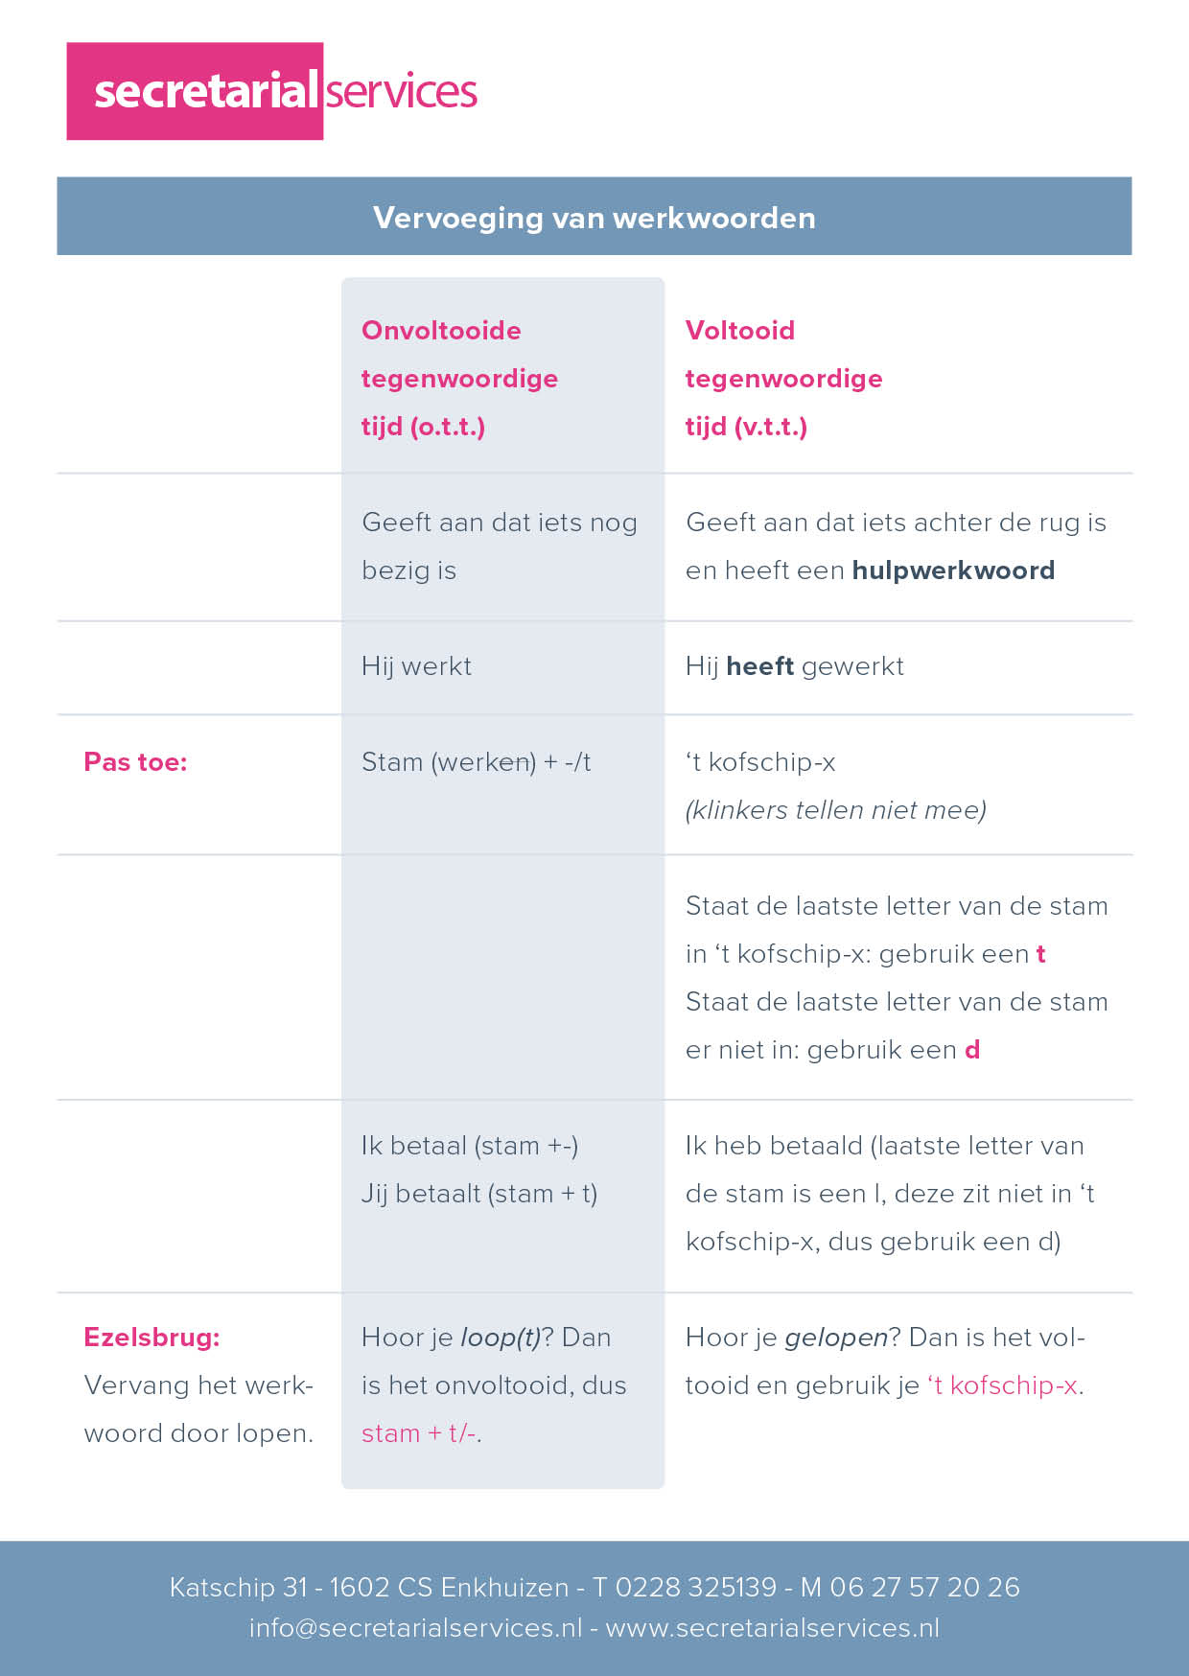The image size is (1189, 1676).
Task: Click the 'Hij werkt' example cell
Action: click(416, 666)
